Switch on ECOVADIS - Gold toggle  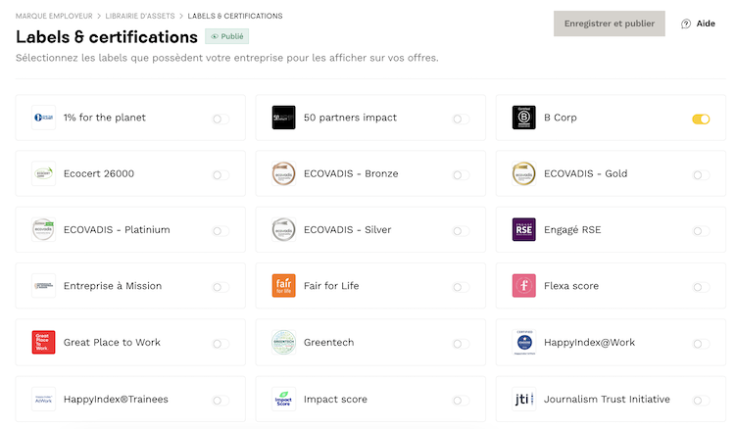click(x=702, y=175)
